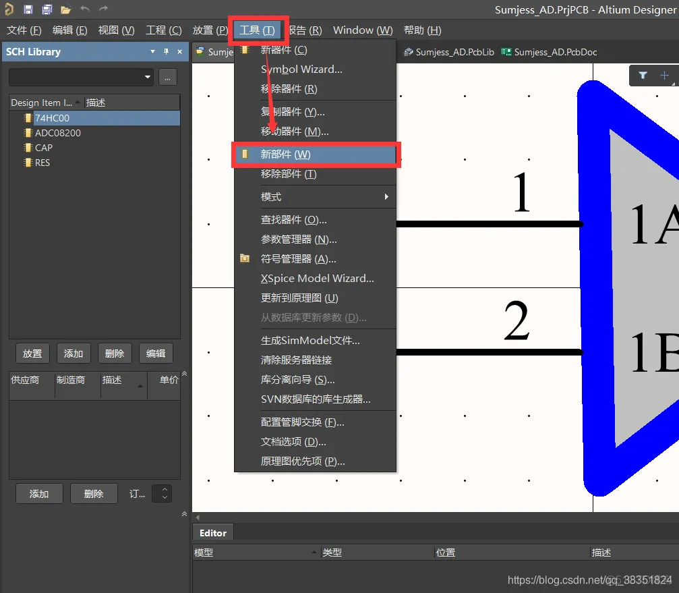
Task: Open the Window (W) menu
Action: point(363,30)
